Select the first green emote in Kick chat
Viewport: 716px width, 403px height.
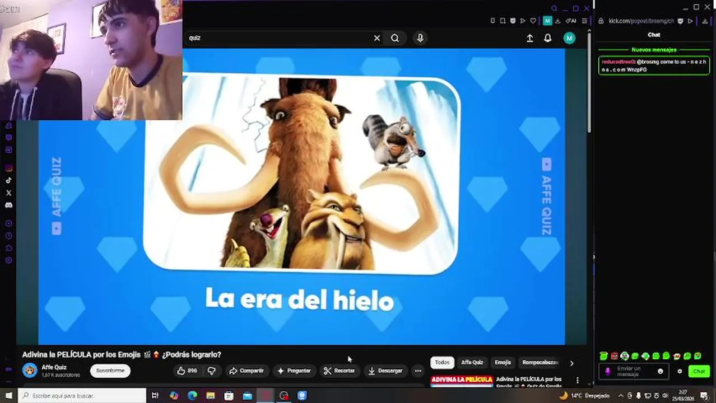tap(603, 356)
